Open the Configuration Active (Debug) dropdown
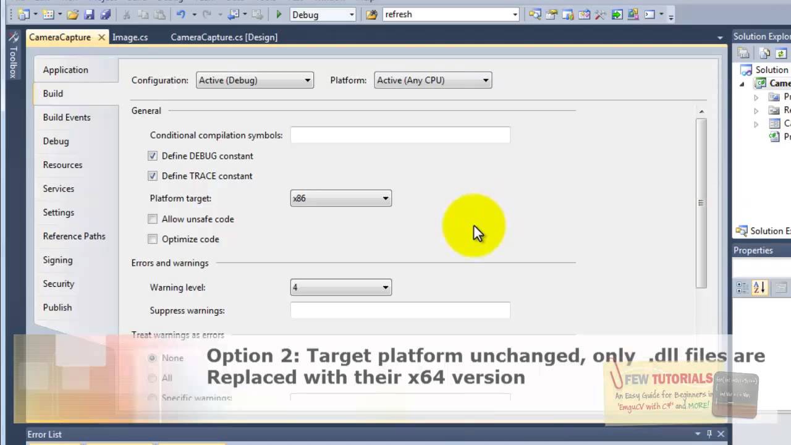The width and height of the screenshot is (791, 445). pyautogui.click(x=255, y=80)
